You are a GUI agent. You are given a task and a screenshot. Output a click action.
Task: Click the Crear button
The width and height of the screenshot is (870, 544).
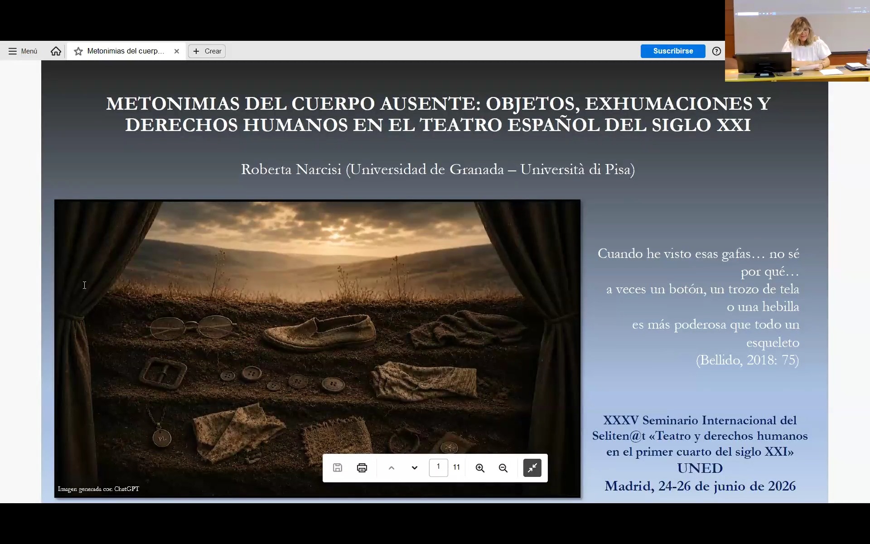tap(207, 51)
